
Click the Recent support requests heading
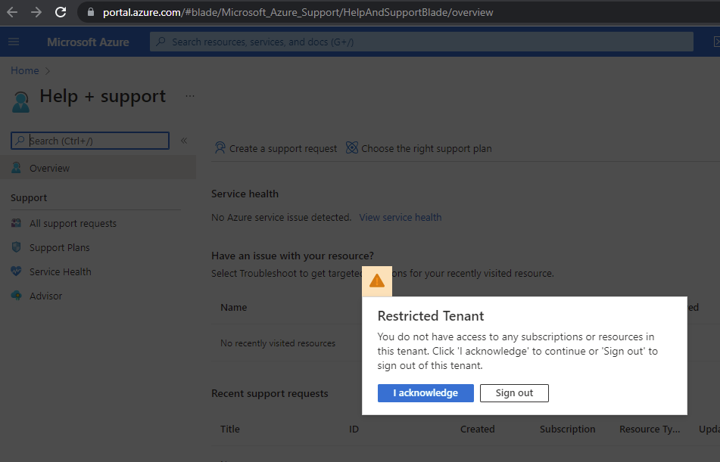270,393
